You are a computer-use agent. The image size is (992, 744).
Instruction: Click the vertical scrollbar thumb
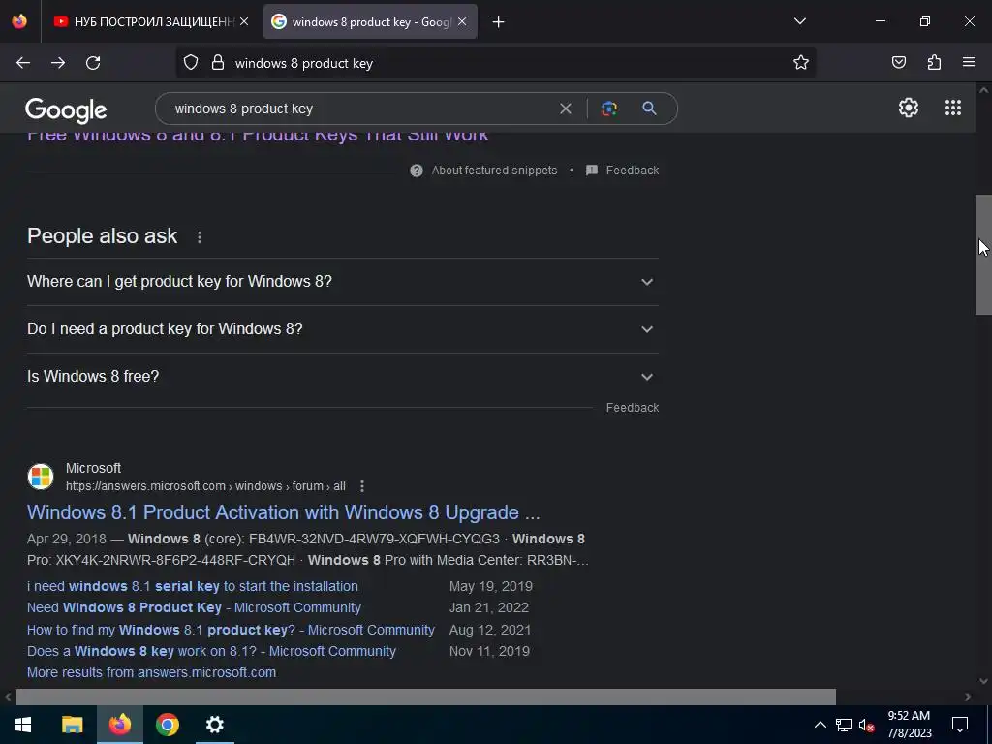(983, 255)
